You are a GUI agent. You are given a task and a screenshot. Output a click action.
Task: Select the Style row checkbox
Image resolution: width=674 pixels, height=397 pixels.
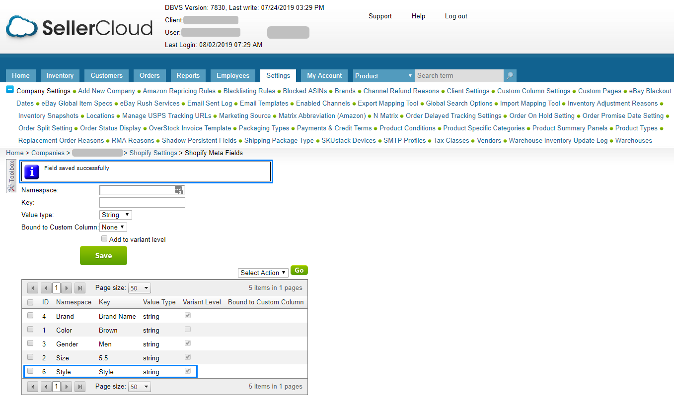click(x=30, y=371)
